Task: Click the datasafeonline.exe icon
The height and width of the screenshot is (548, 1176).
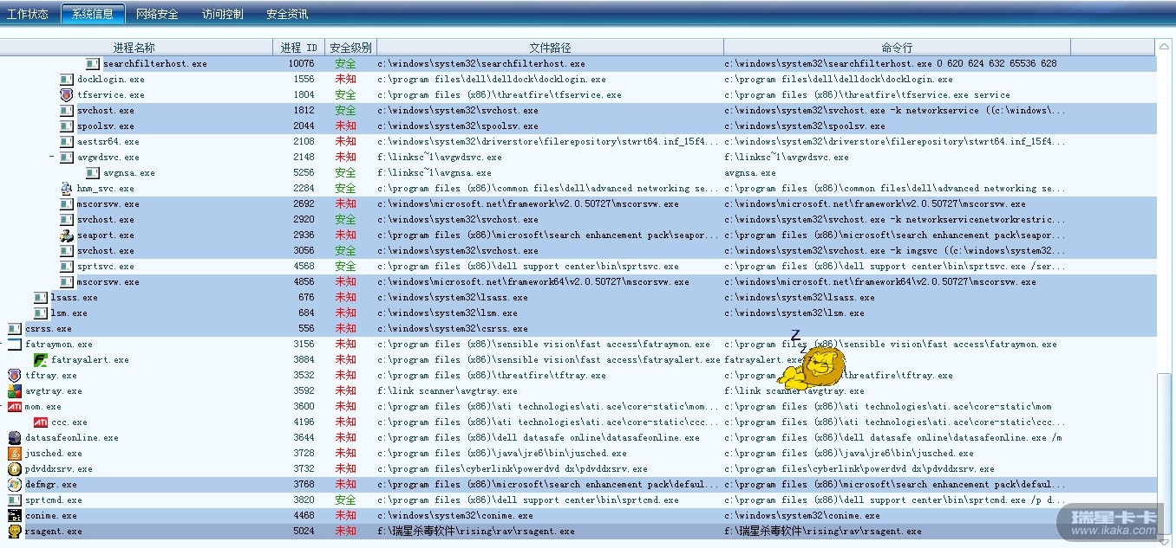Action: tap(15, 437)
